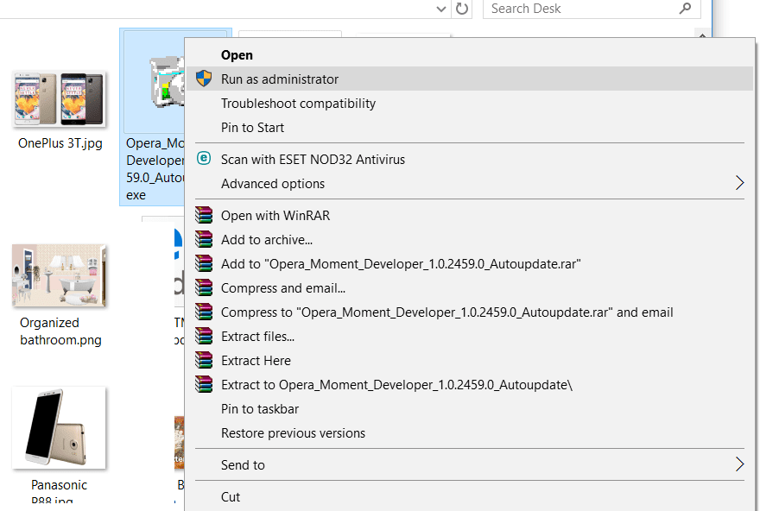Click the ESET icon next to Scan with ESET

pos(204,158)
